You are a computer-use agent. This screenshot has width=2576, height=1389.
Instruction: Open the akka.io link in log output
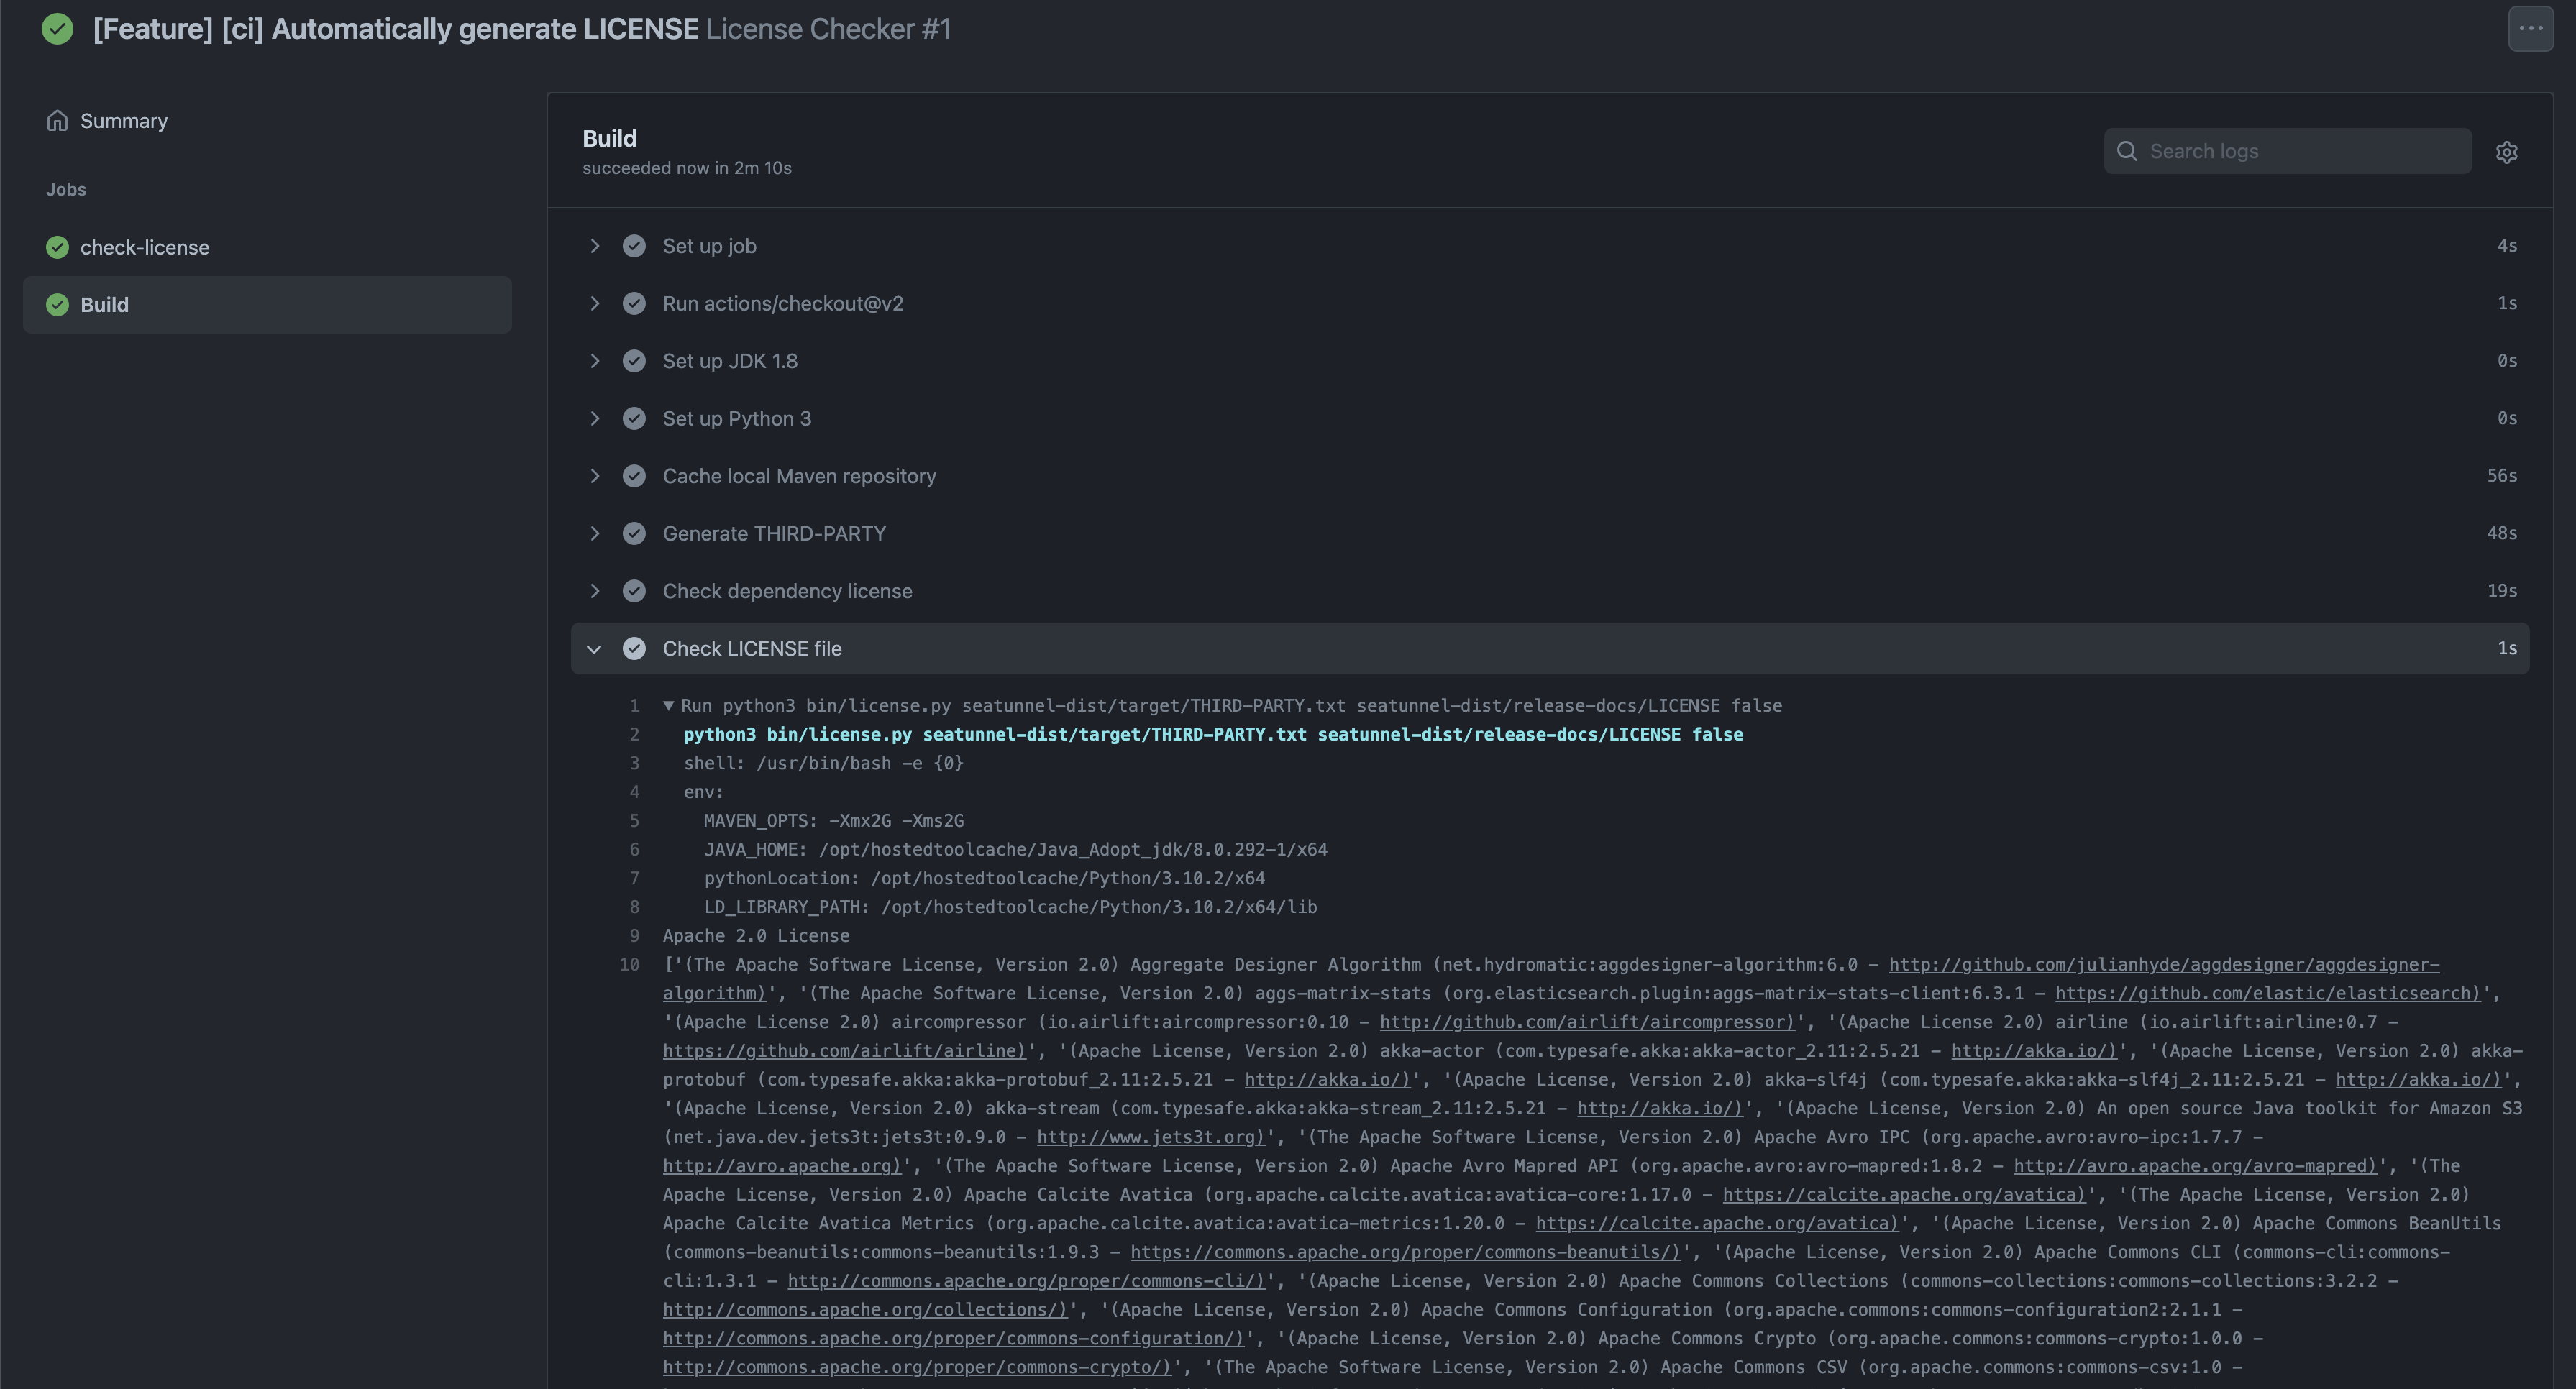[x=2033, y=1051]
